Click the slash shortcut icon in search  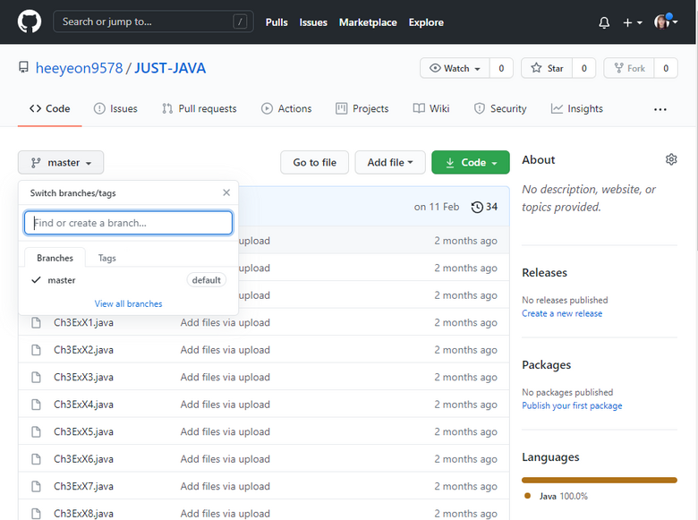(x=240, y=21)
